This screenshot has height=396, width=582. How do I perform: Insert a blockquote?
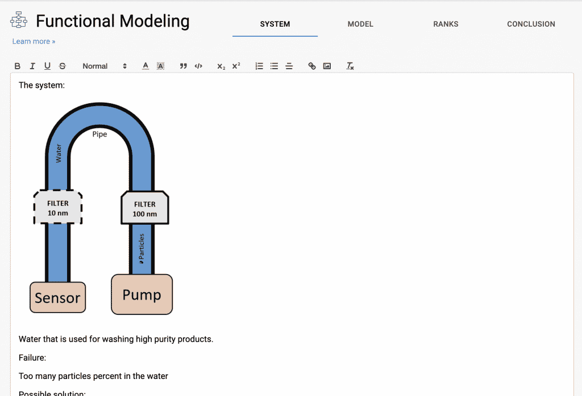coord(183,66)
